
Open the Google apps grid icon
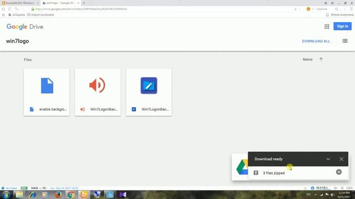327,27
